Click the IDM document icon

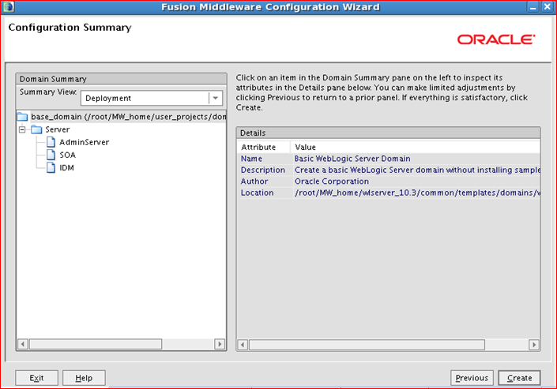click(51, 167)
